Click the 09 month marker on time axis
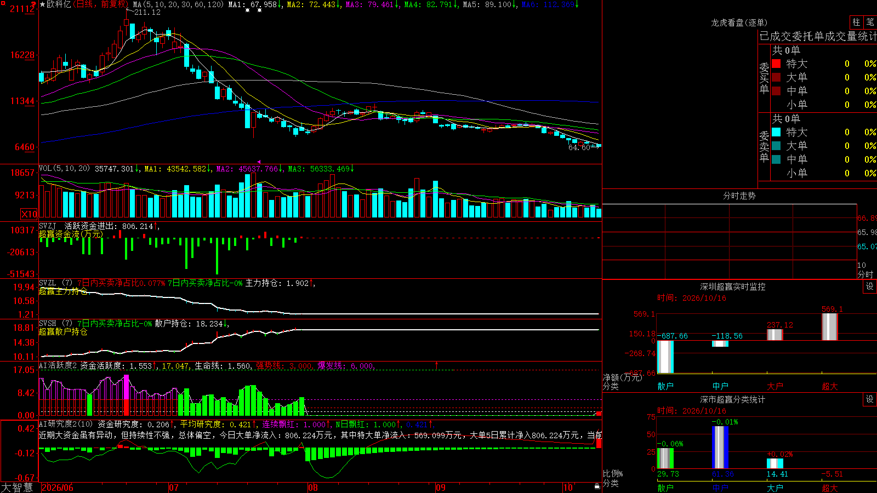This screenshot has height=493, width=877. 441,487
